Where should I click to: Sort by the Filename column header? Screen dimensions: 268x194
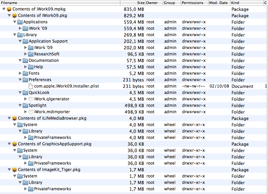click(60, 3)
